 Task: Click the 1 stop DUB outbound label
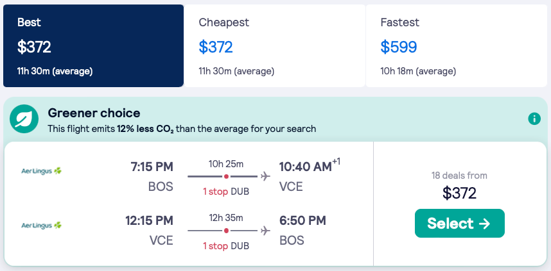coord(226,192)
